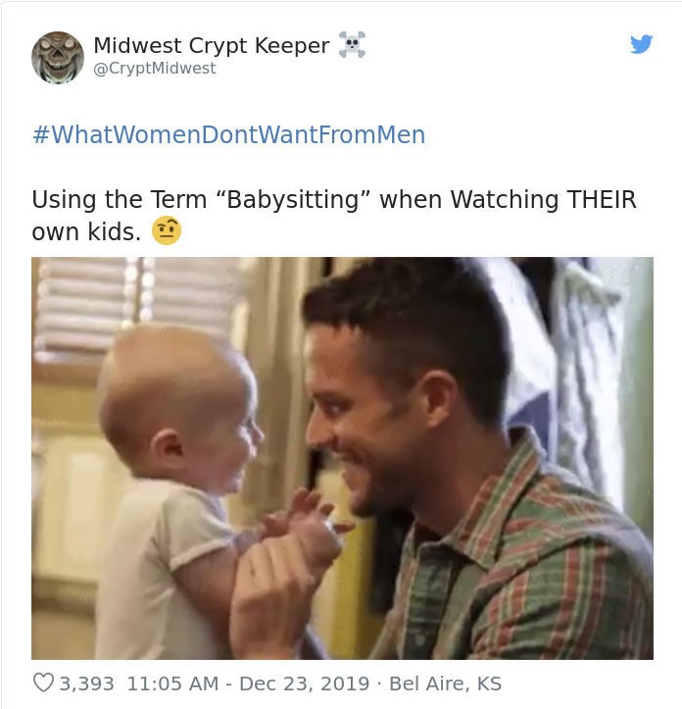The height and width of the screenshot is (709, 682).
Task: Click the Midwest Crypt Keeper display name
Action: [212, 45]
